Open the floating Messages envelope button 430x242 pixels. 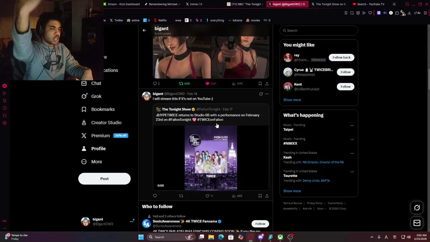click(x=417, y=223)
